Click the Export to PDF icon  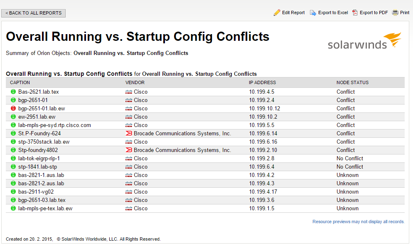pyautogui.click(x=355, y=13)
